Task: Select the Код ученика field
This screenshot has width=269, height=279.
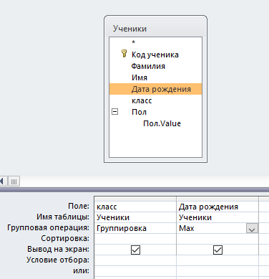Action: click(155, 55)
